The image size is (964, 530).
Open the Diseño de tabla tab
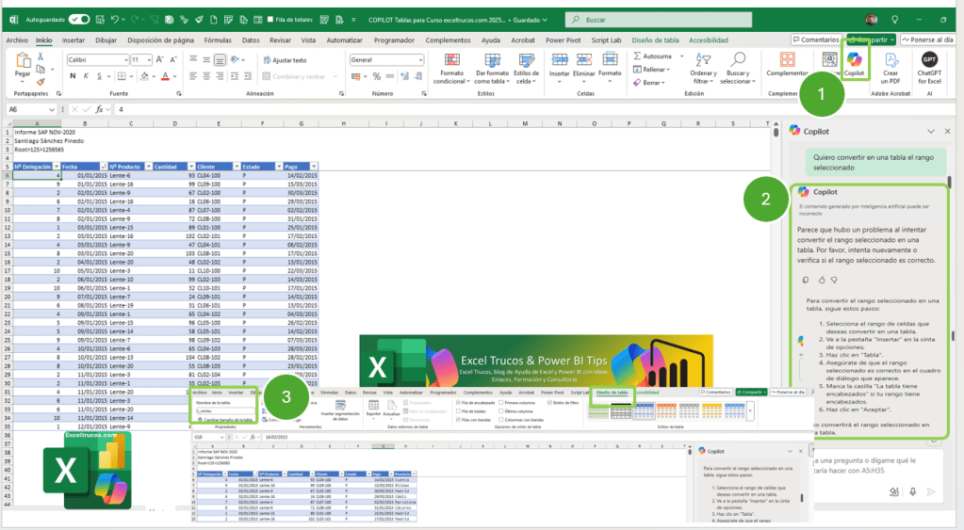(x=655, y=40)
